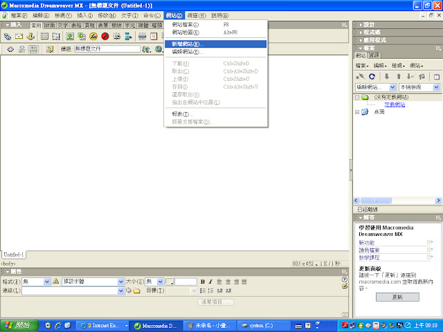This screenshot has height=332, width=443.
Task: Select 編輯網站 from the Site menu
Action: (215, 52)
